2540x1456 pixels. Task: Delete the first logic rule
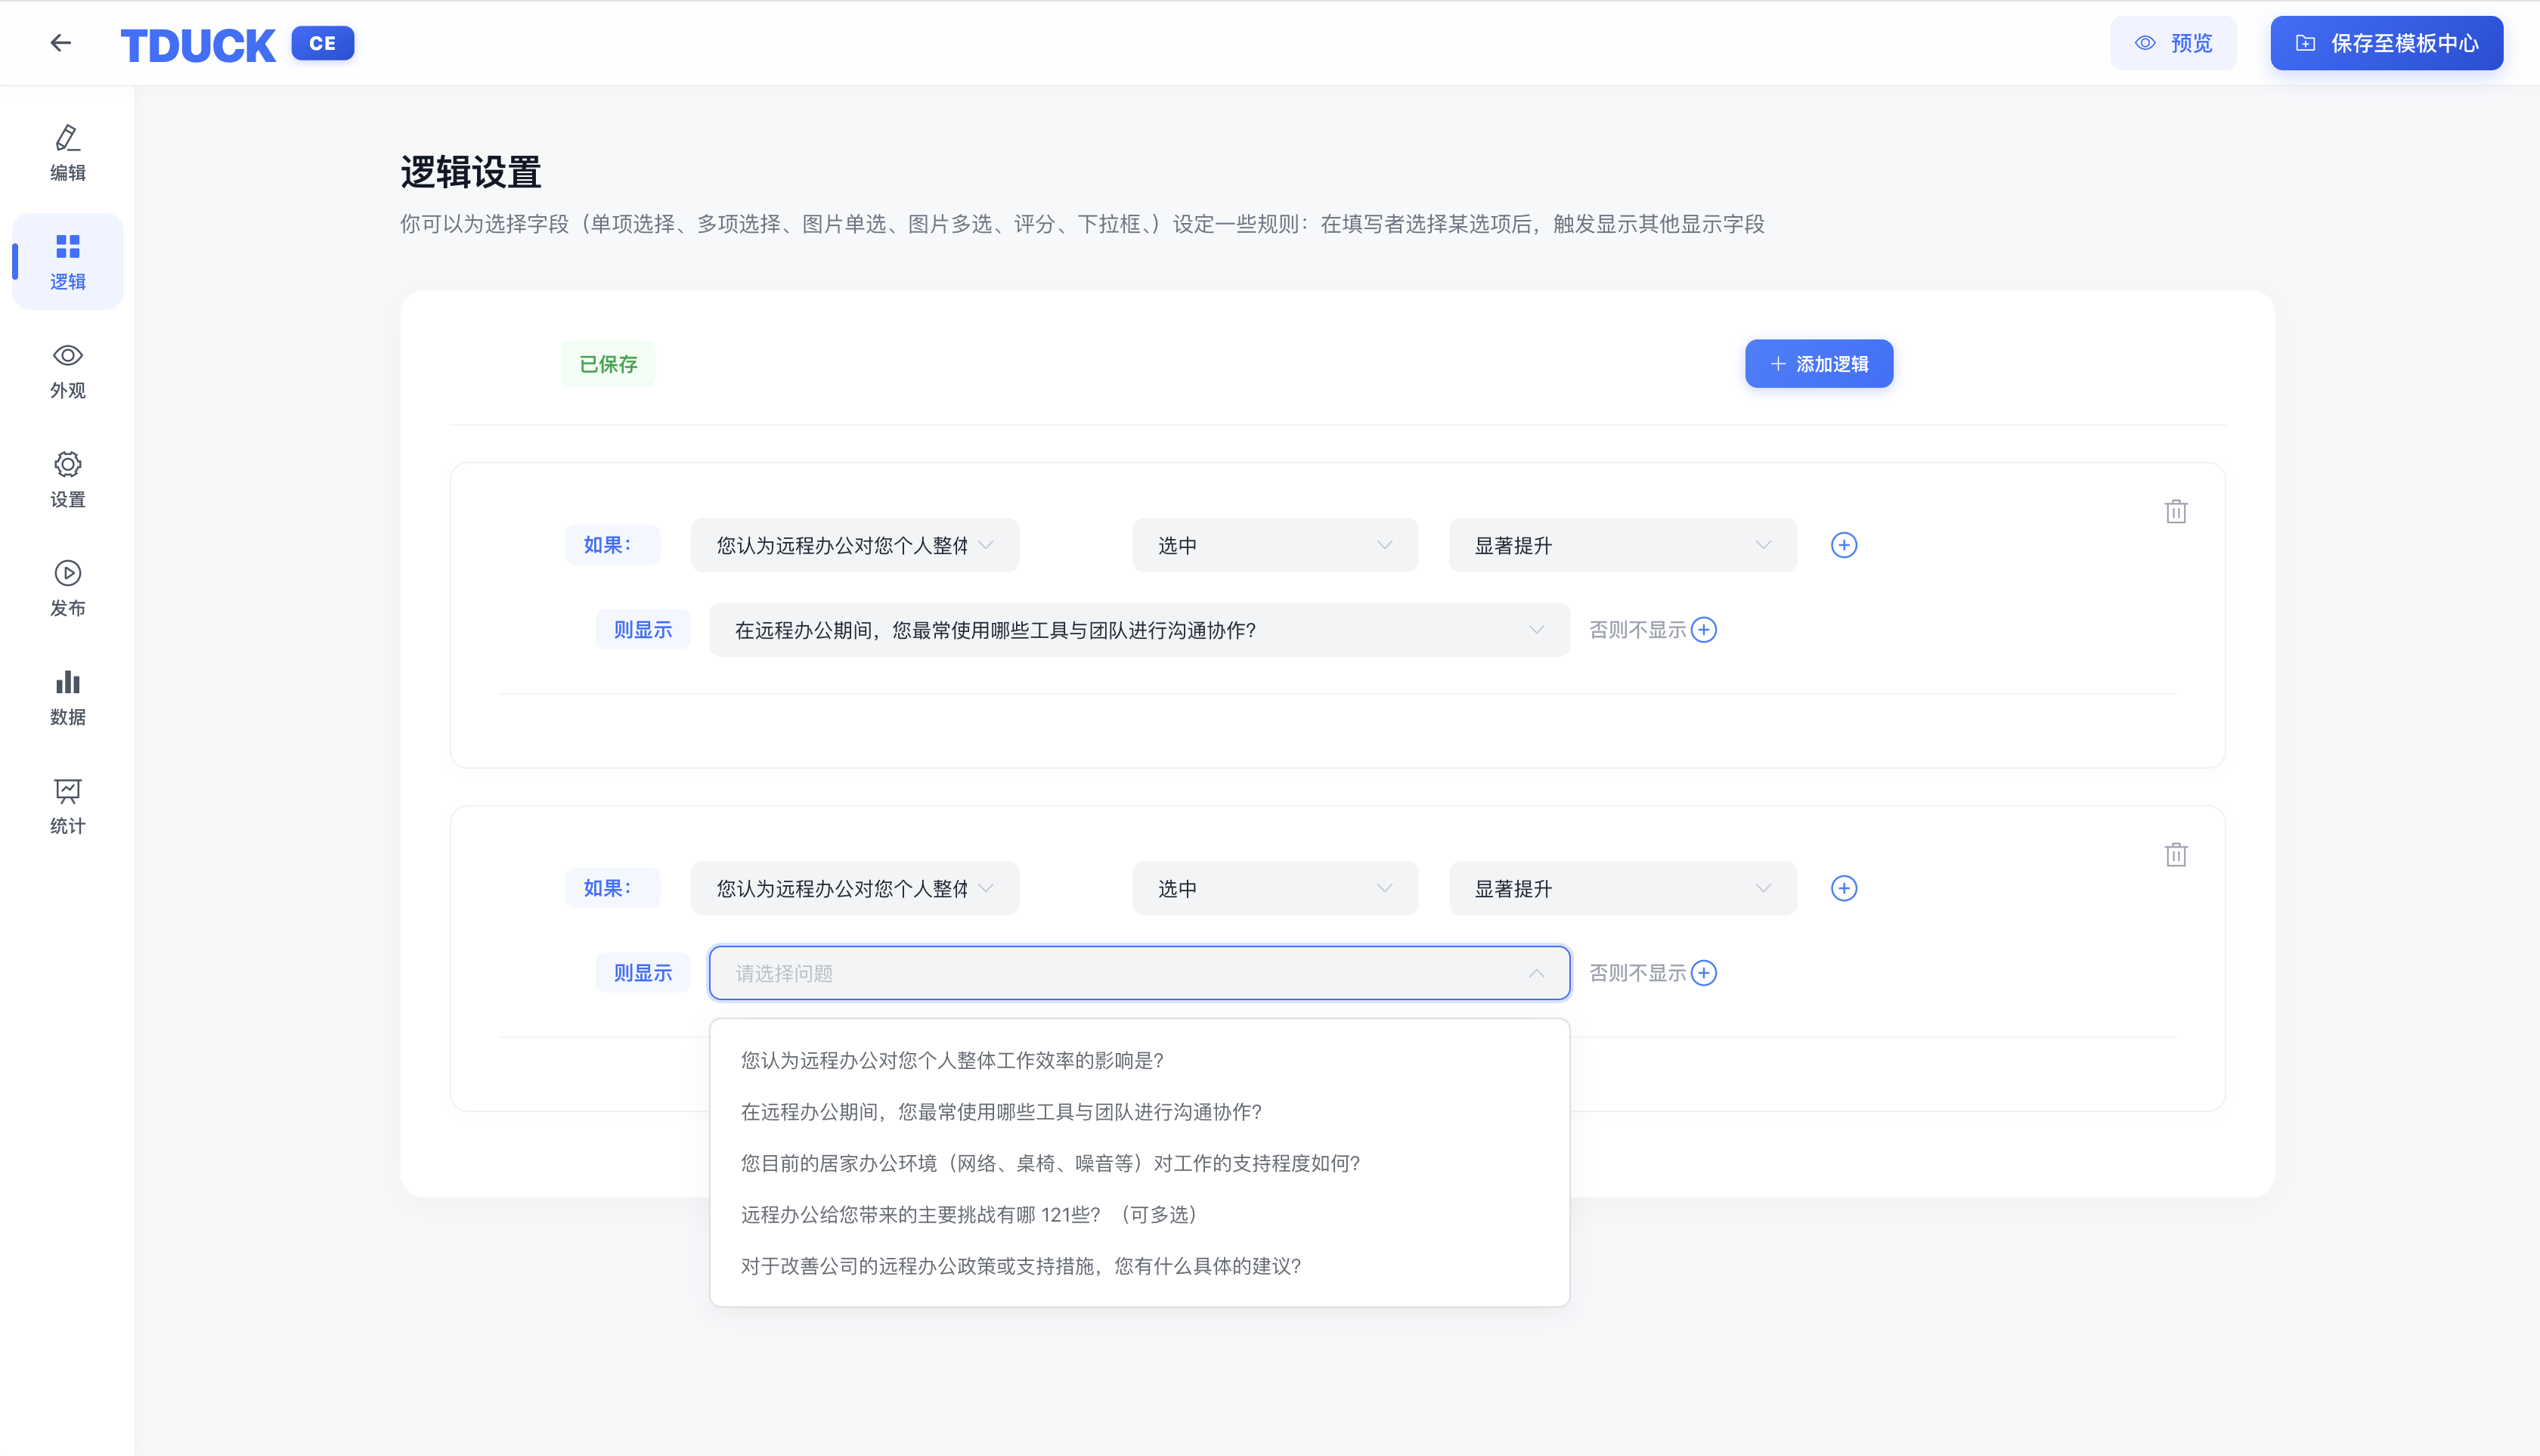click(x=2176, y=512)
